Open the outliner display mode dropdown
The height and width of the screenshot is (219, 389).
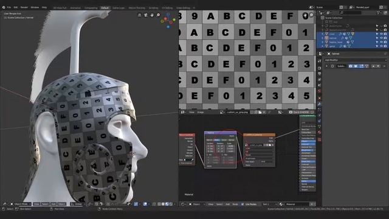coord(322,12)
